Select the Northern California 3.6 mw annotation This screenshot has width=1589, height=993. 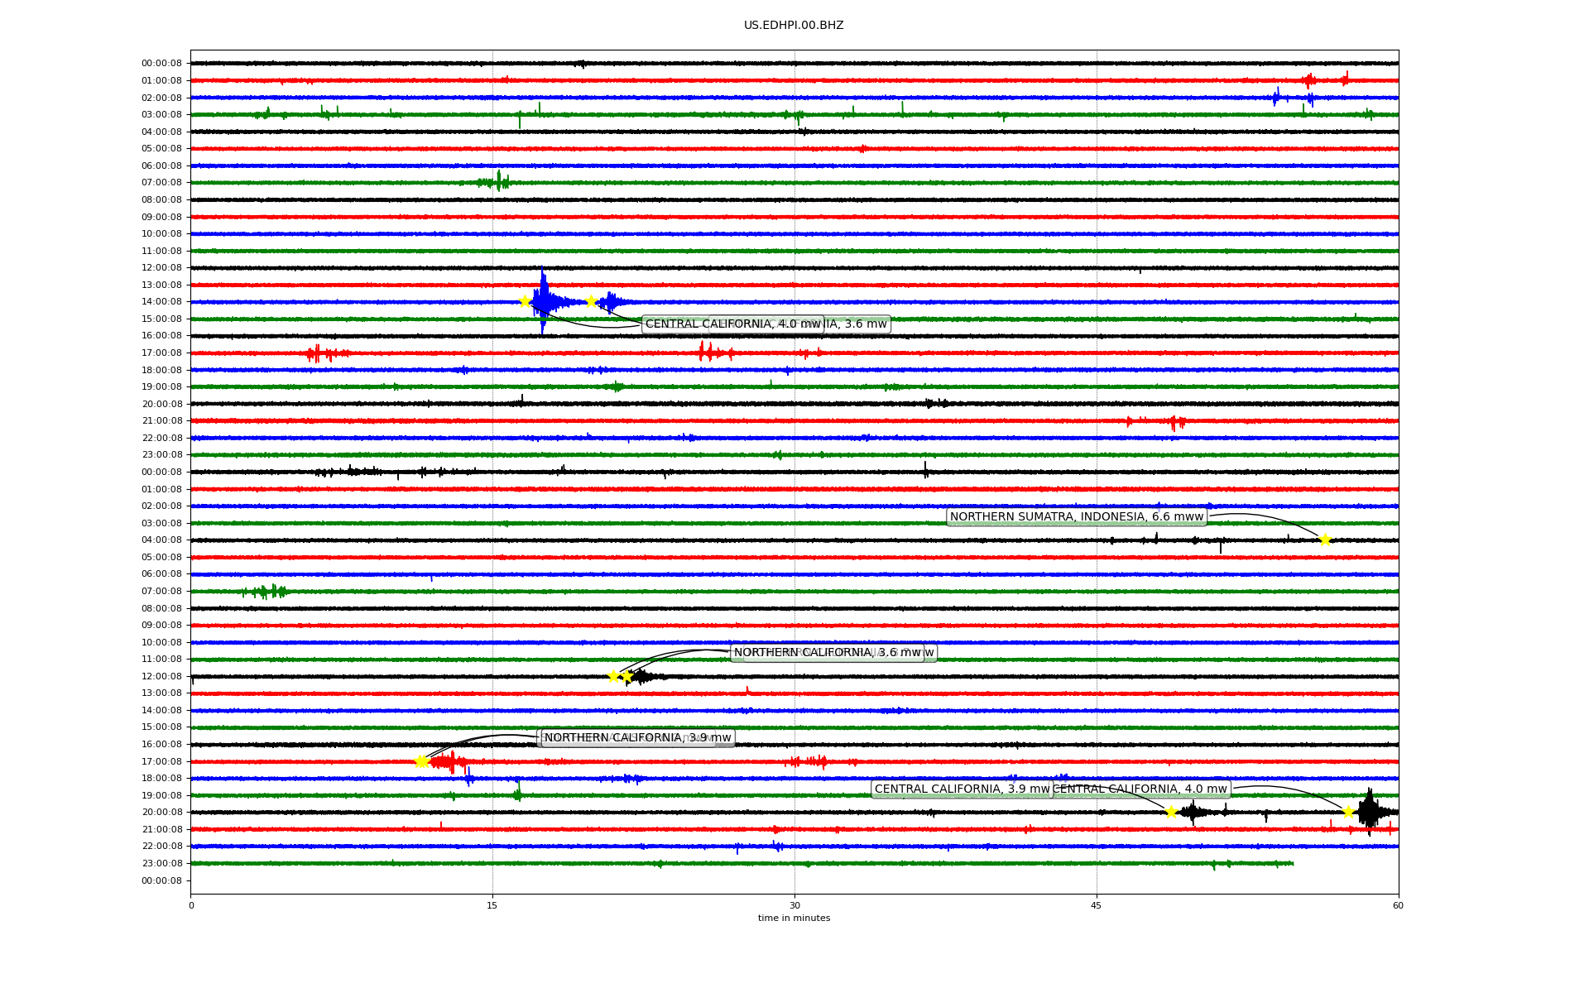coord(828,653)
